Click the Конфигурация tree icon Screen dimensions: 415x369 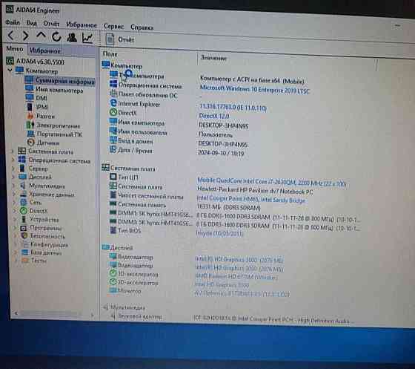coord(25,244)
